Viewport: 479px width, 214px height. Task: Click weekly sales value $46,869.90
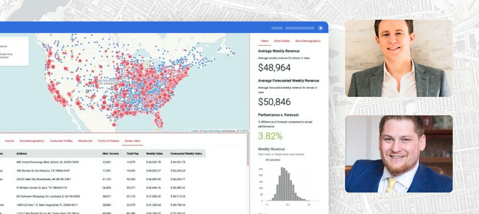pyautogui.click(x=153, y=179)
